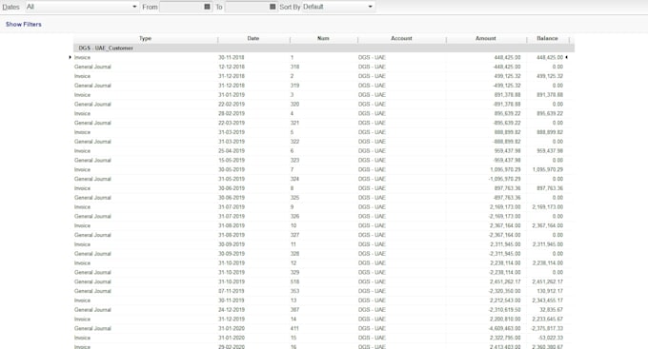This screenshot has height=349, width=648.
Task: Select General Journal Num 328
Action: [294, 254]
